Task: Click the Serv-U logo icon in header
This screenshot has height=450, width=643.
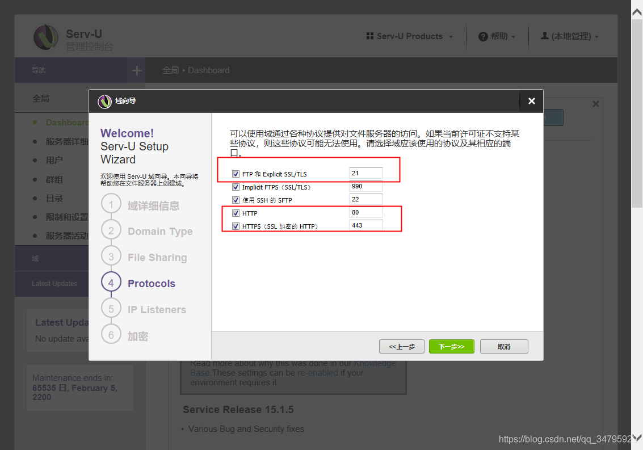Action: point(46,37)
